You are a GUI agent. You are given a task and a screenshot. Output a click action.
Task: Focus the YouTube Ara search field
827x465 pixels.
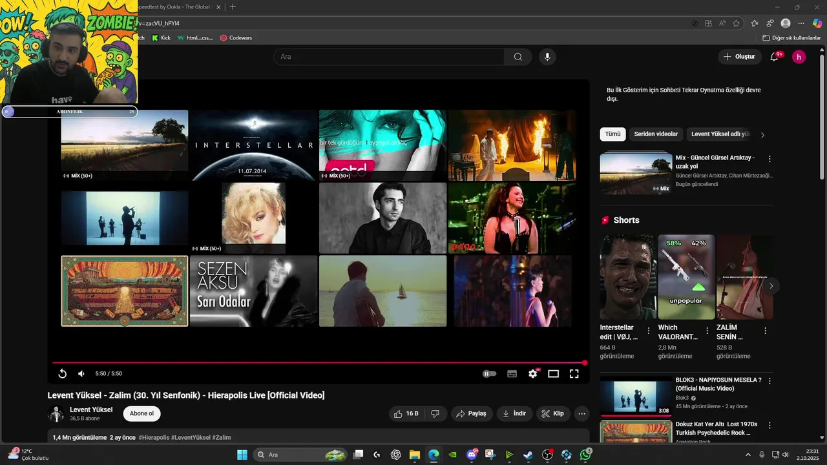[389, 57]
